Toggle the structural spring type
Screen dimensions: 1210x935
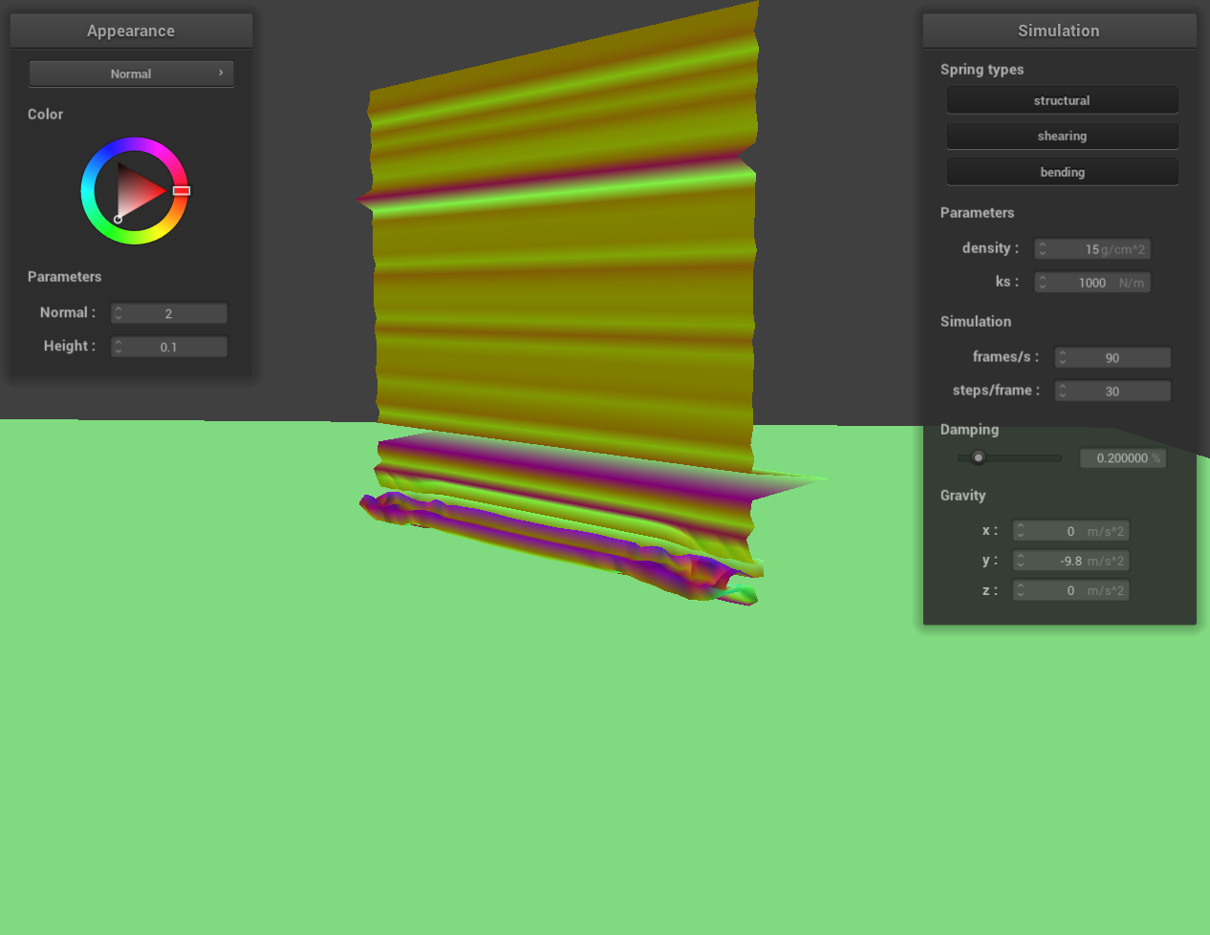pos(1062,100)
